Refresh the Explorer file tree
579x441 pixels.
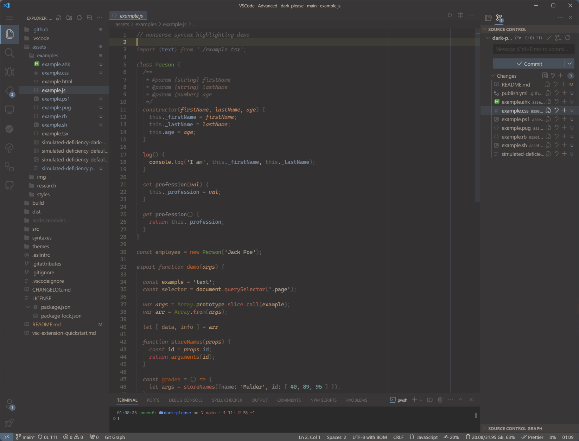pos(79,18)
